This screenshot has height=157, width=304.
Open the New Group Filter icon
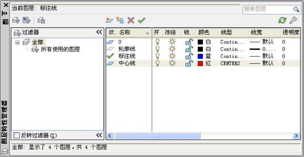[x=27, y=21]
